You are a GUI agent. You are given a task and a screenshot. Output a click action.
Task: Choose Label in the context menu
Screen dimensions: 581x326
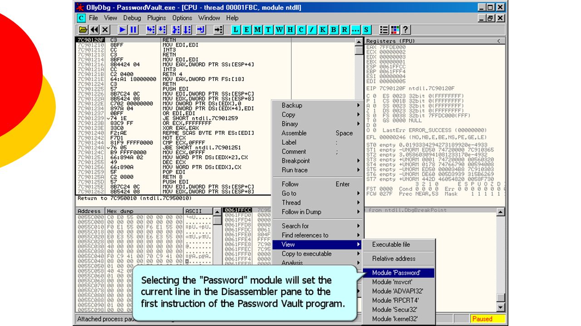(317, 142)
